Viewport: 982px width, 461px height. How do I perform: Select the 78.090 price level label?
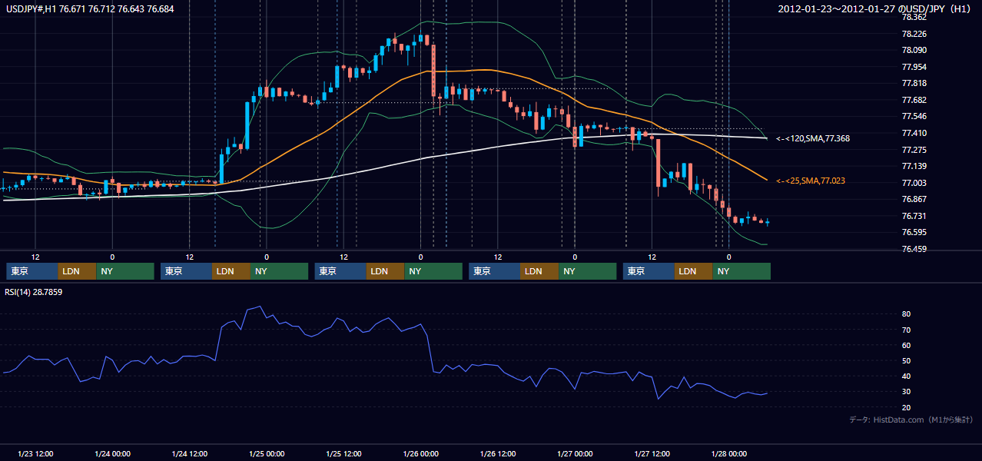[914, 50]
